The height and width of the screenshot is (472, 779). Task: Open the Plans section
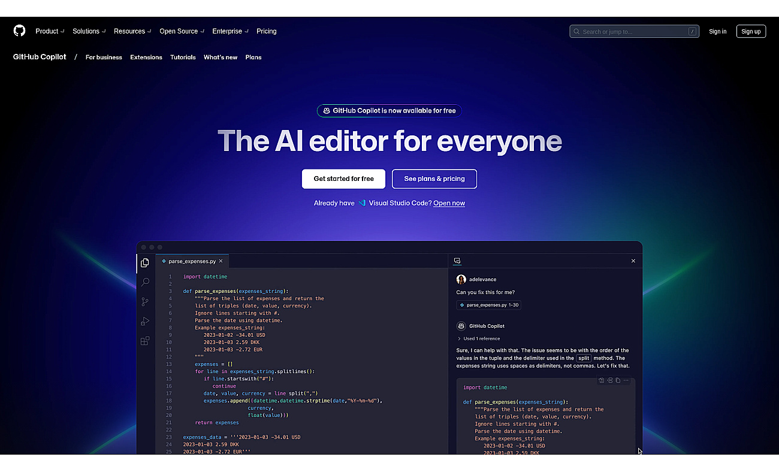coord(253,58)
